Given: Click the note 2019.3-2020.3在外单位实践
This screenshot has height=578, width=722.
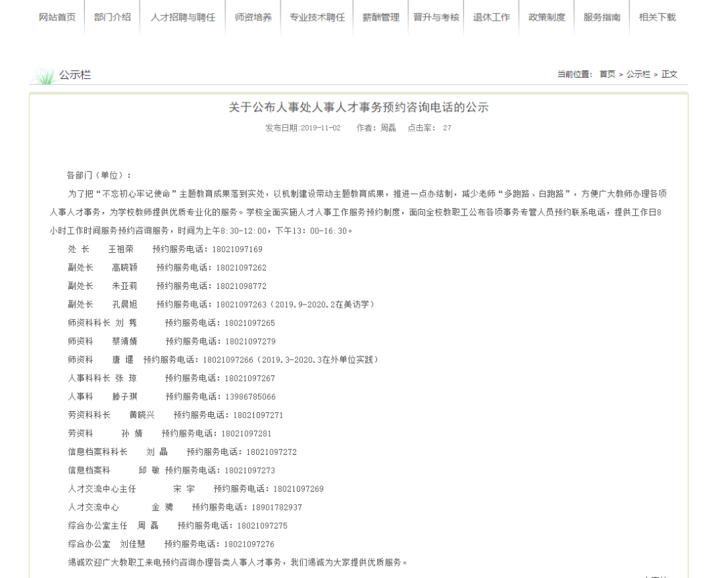Looking at the screenshot, I should pyautogui.click(x=318, y=360).
